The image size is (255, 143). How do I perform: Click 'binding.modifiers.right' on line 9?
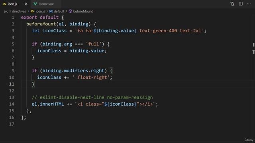(x=73, y=71)
